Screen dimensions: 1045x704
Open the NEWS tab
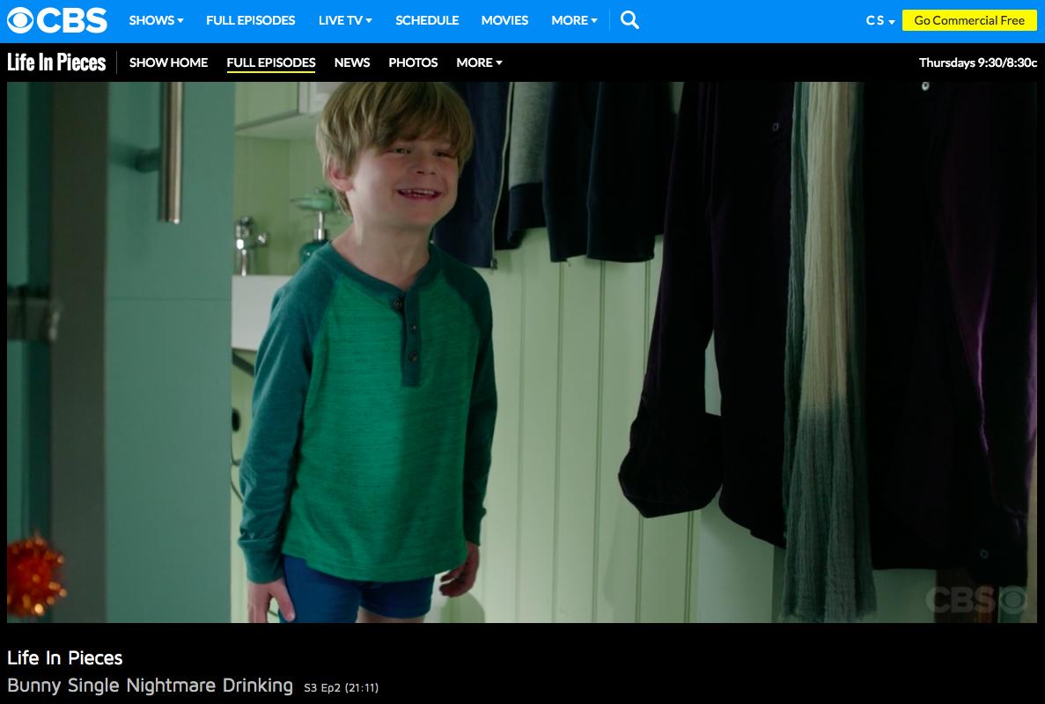pos(352,62)
